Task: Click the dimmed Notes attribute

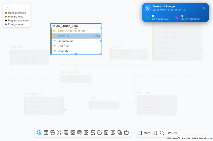Action: [x=162, y=43]
